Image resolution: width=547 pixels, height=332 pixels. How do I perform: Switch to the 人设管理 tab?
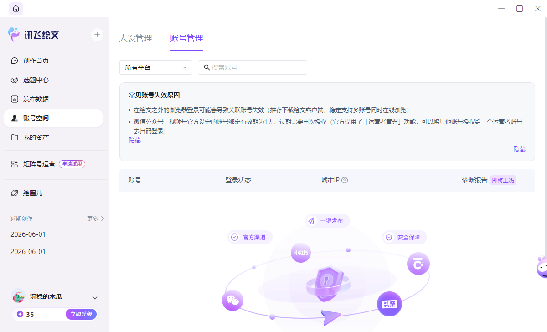[x=136, y=38]
